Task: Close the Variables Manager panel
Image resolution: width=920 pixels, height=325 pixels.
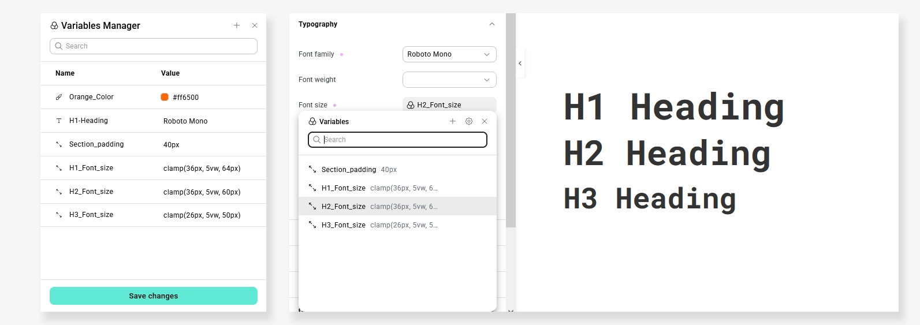Action: (255, 25)
